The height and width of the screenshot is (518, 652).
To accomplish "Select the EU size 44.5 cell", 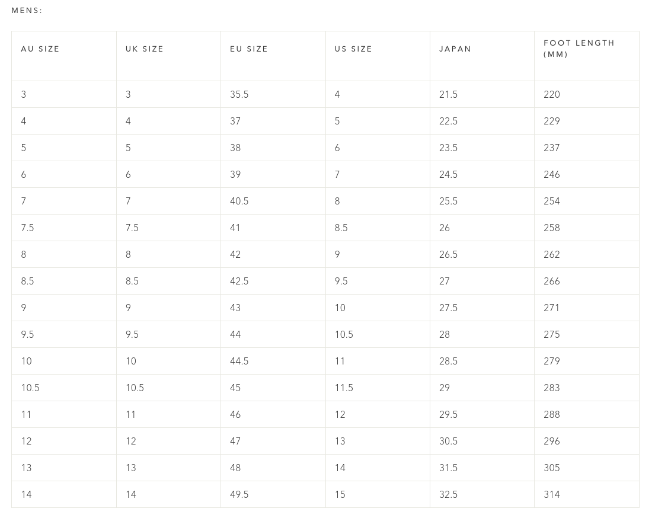I will click(239, 361).
